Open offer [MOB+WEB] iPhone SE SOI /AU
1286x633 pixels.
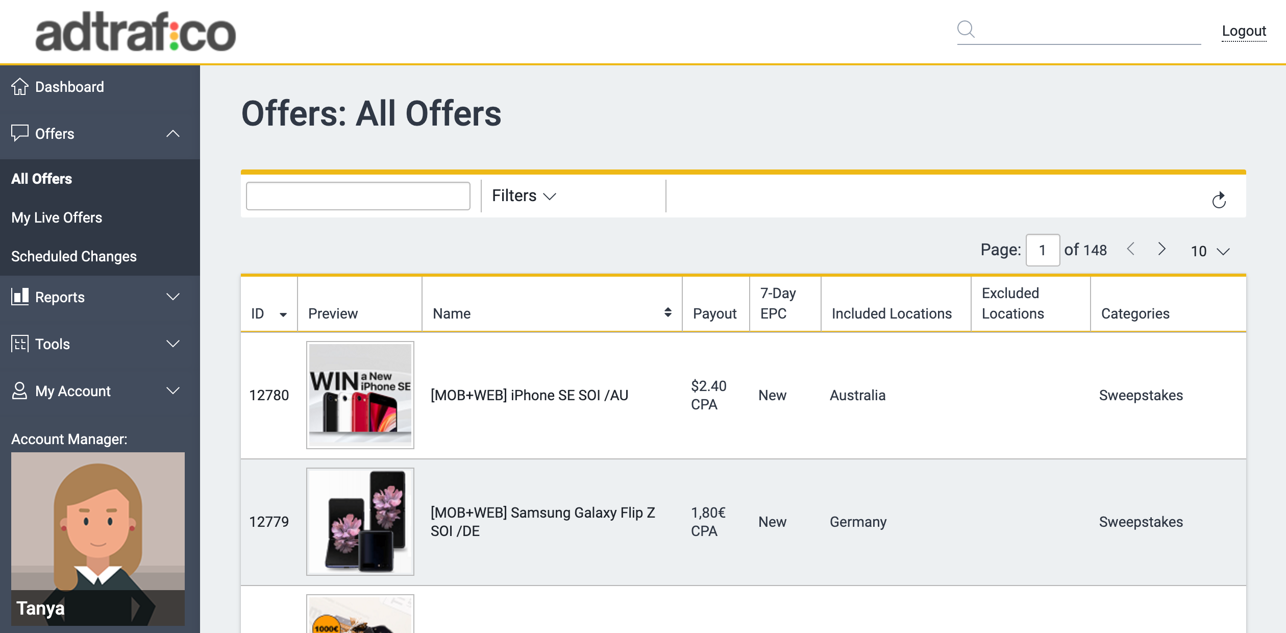tap(529, 395)
